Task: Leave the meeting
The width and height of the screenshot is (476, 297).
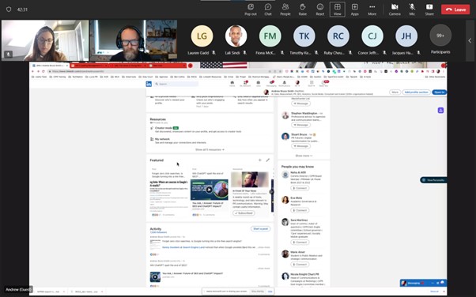Action: [455, 9]
